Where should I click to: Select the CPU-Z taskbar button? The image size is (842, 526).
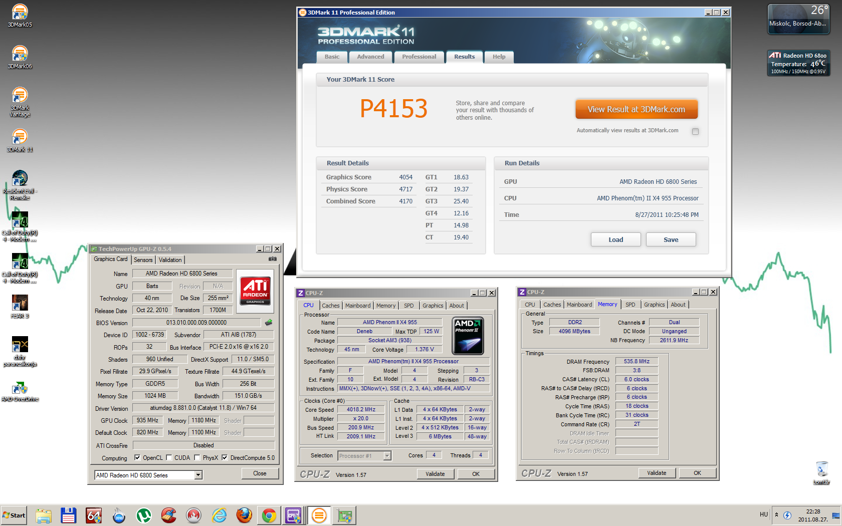click(294, 515)
